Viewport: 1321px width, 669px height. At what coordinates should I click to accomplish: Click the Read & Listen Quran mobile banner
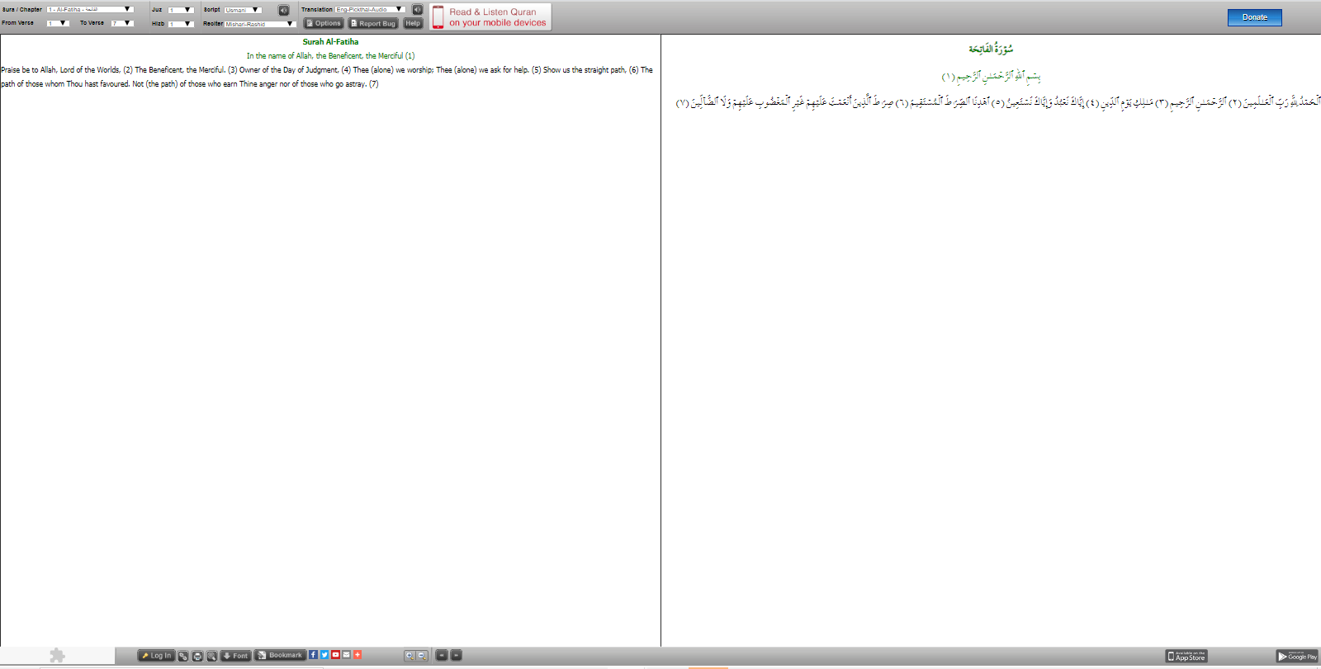[x=490, y=17]
